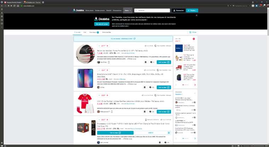Open the AMD Ryzen processor box thumbnail
Screen dimensions: 269x147
pyautogui.click(x=86, y=128)
